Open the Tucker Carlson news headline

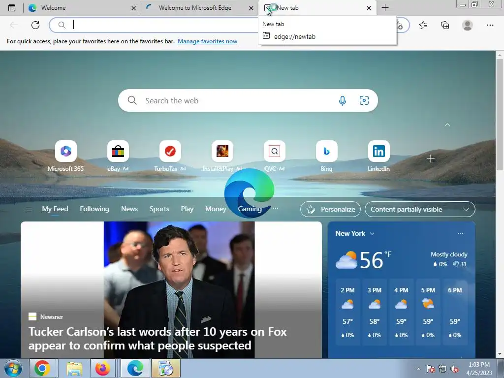157,339
